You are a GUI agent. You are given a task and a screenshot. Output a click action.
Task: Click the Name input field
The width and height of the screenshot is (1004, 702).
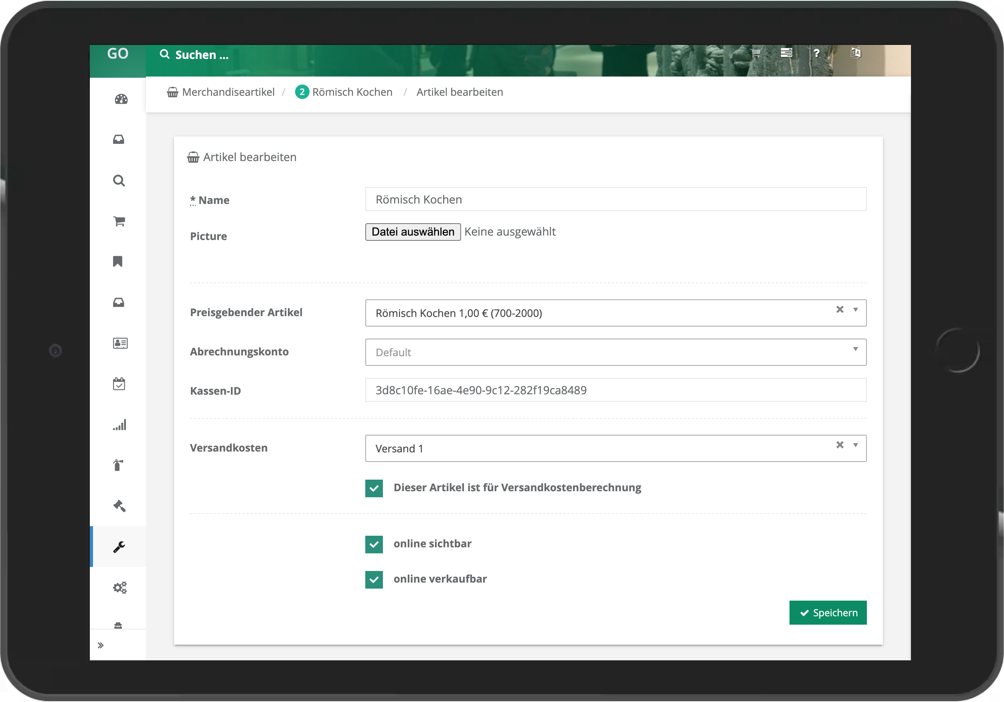[x=616, y=199]
